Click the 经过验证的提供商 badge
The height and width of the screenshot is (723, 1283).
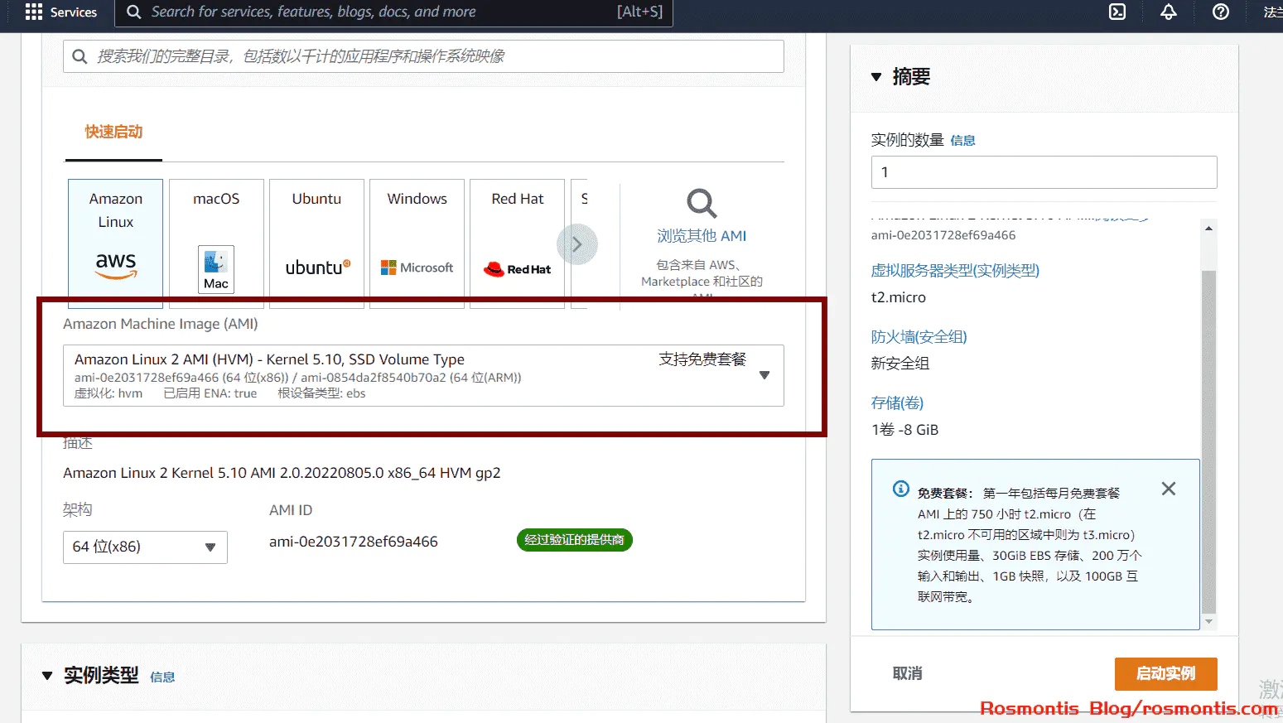(574, 540)
